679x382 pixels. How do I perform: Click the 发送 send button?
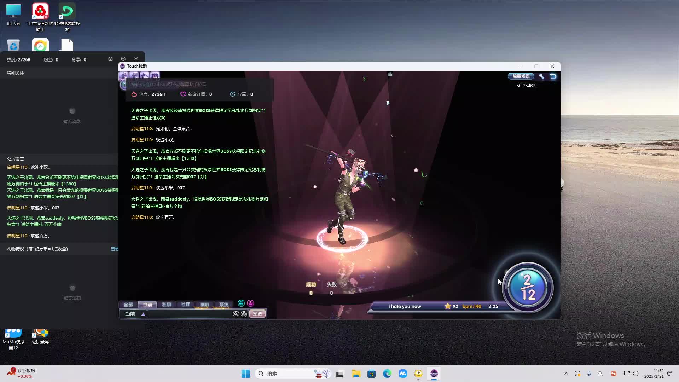257,314
